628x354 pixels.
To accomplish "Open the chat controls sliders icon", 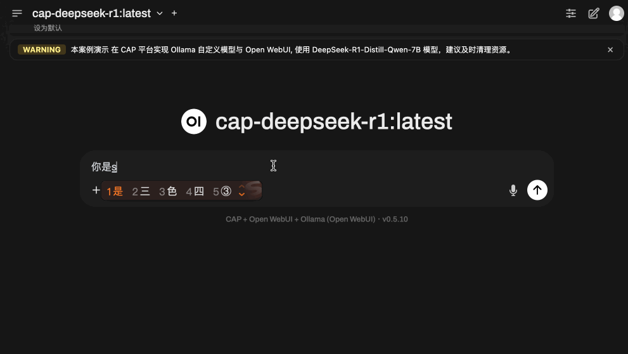I will point(571,13).
